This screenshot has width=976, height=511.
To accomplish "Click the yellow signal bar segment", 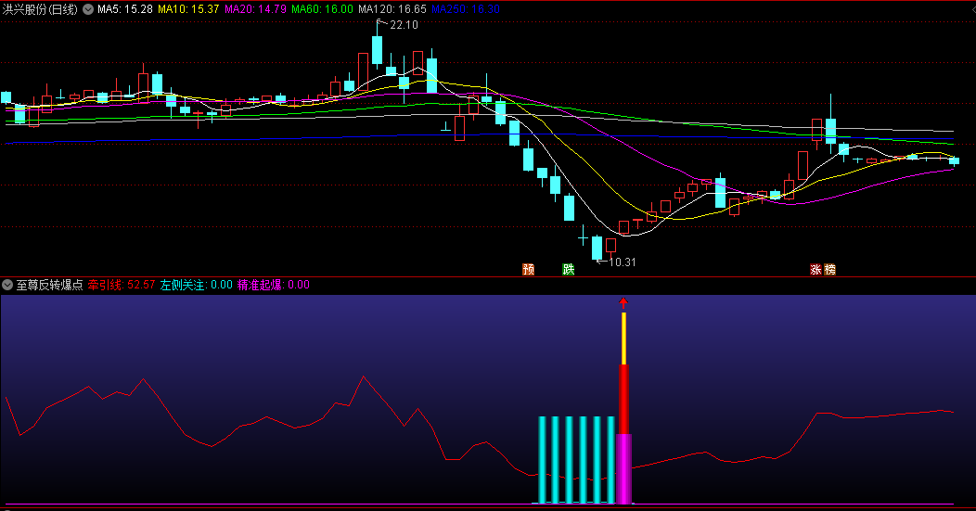I will click(623, 339).
